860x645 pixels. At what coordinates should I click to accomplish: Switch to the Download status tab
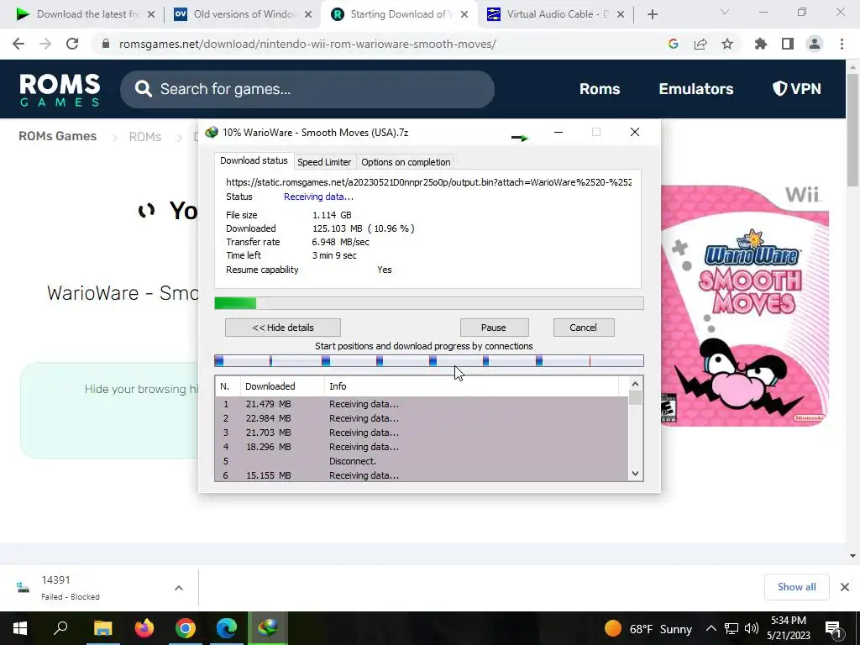coord(254,160)
